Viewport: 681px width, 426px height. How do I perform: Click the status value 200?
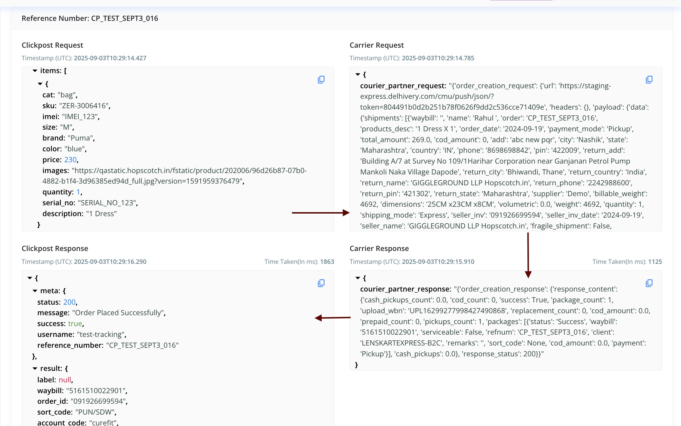[x=69, y=302]
